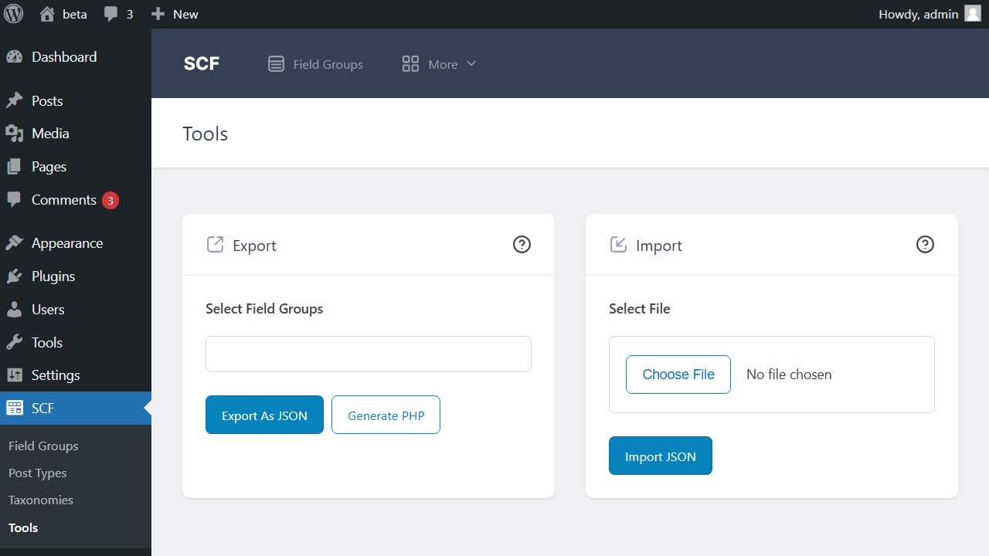Image resolution: width=989 pixels, height=556 pixels.
Task: Open Field Groups in SCF header
Action: click(x=315, y=64)
